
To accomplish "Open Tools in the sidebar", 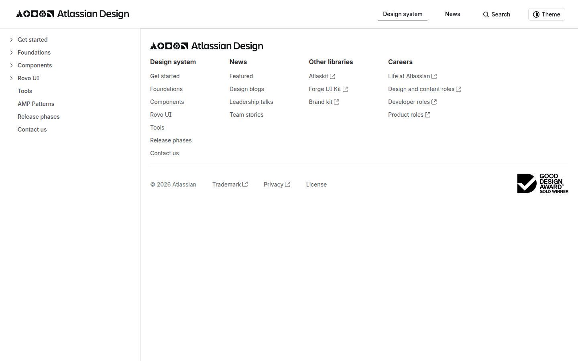I will click(25, 91).
